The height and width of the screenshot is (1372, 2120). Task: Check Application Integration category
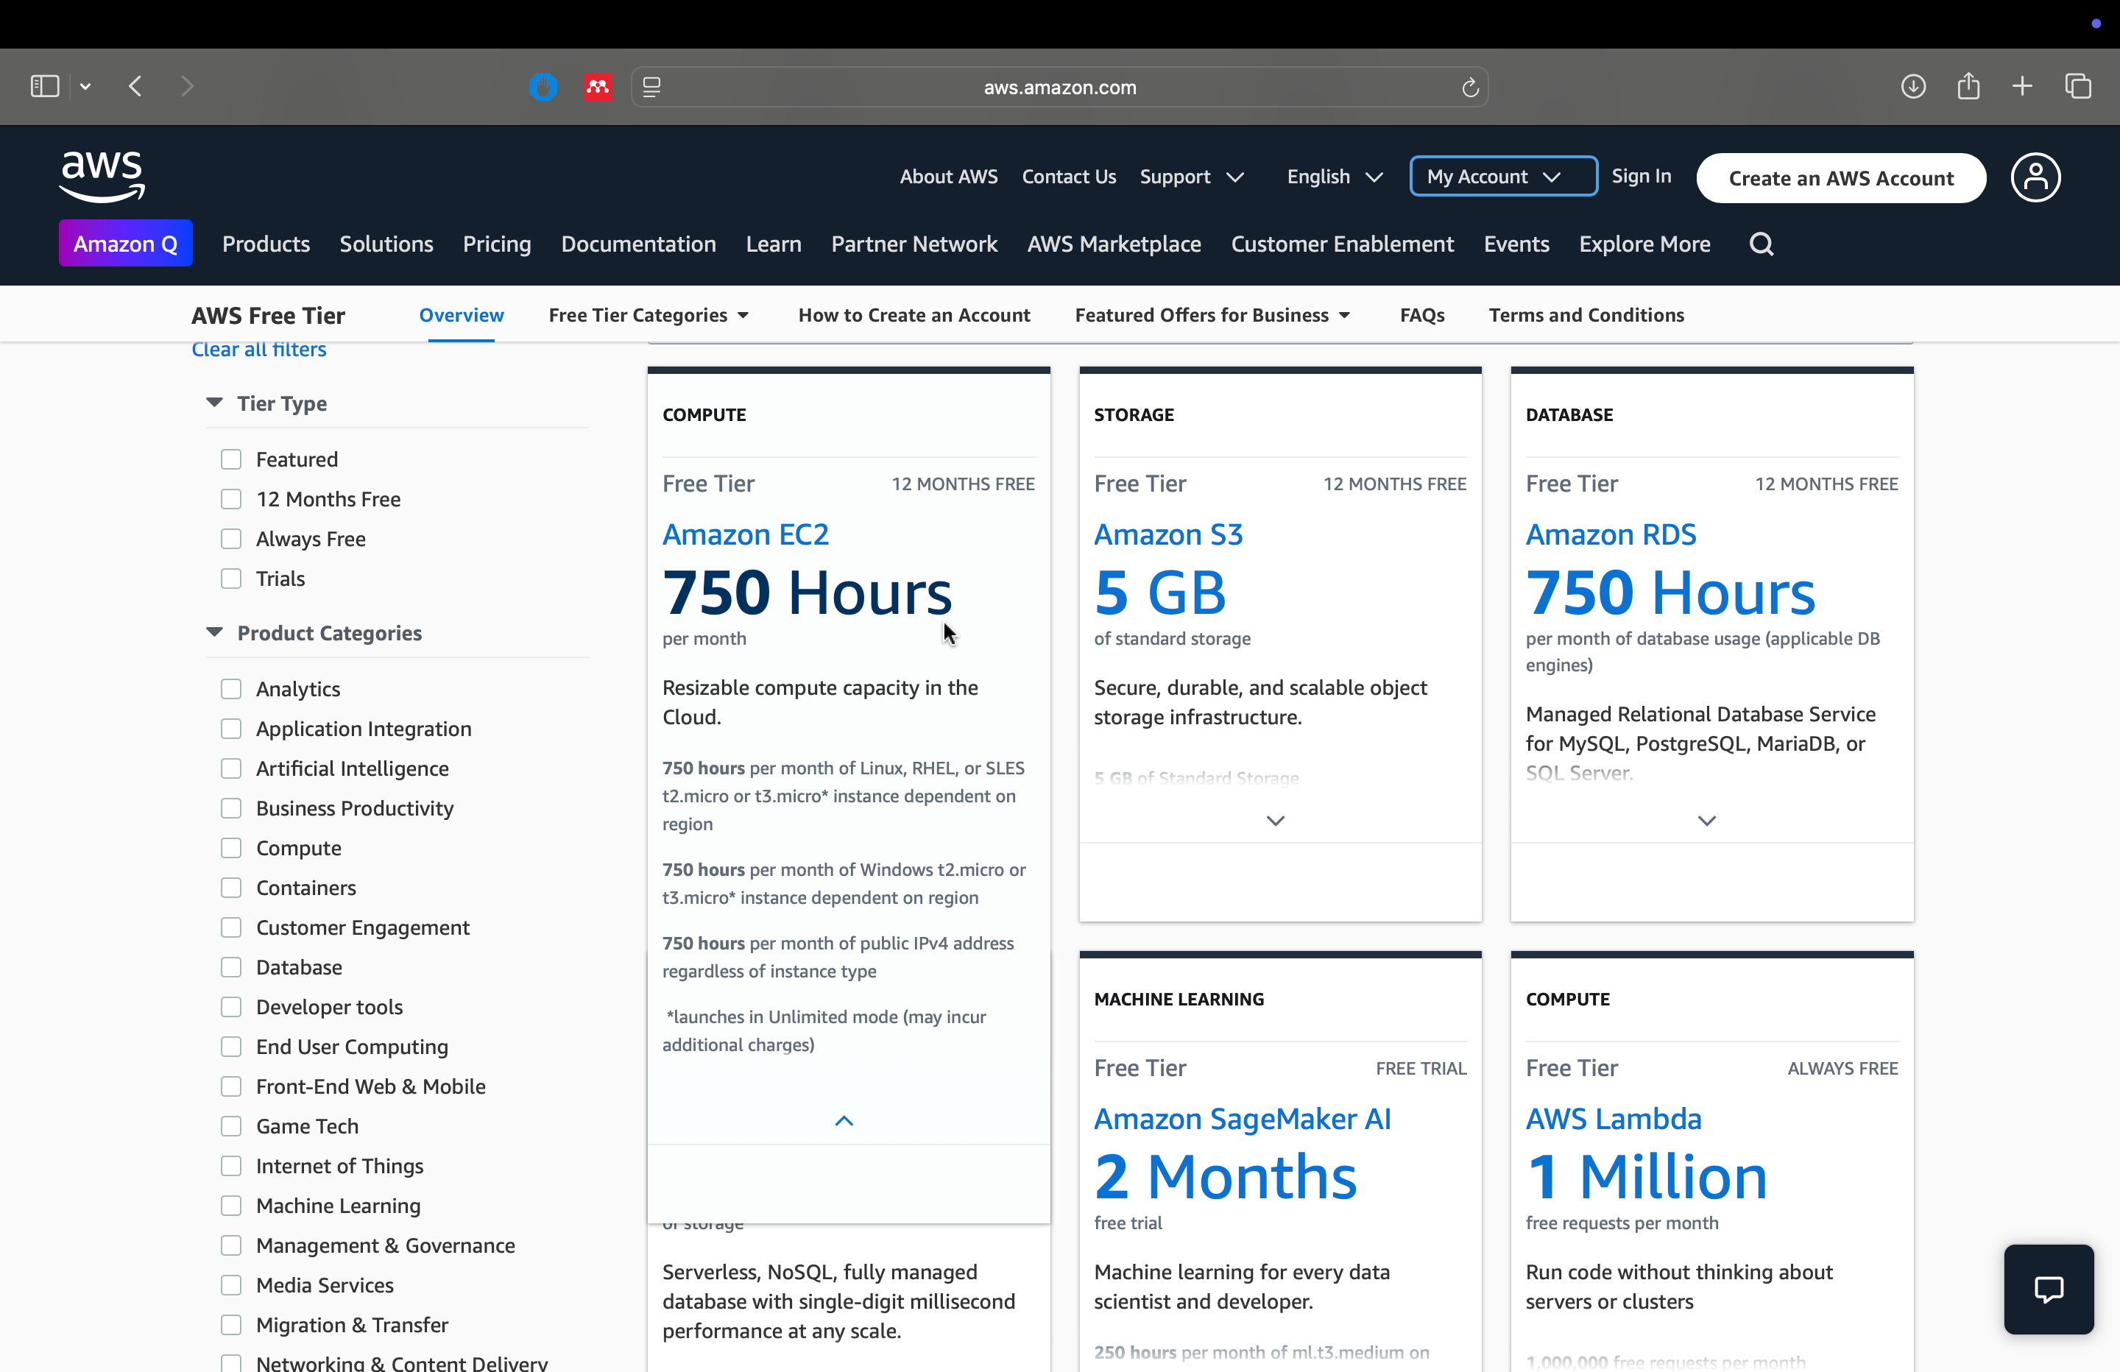point(232,729)
